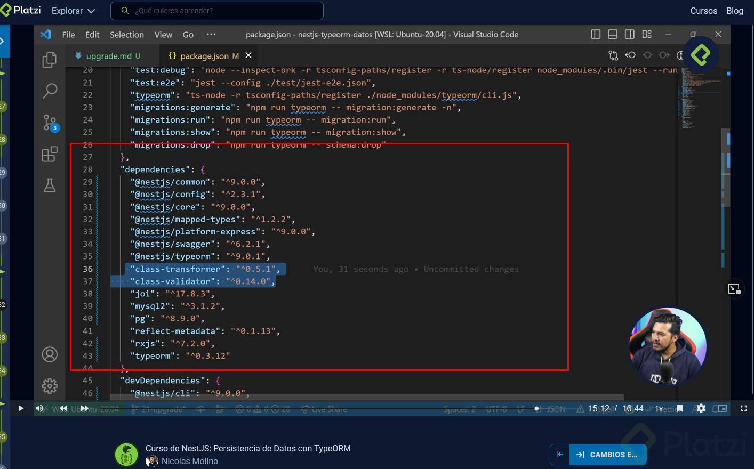The image size is (754, 469).
Task: Click the "class-transformer" line in the editor
Action: click(205, 269)
